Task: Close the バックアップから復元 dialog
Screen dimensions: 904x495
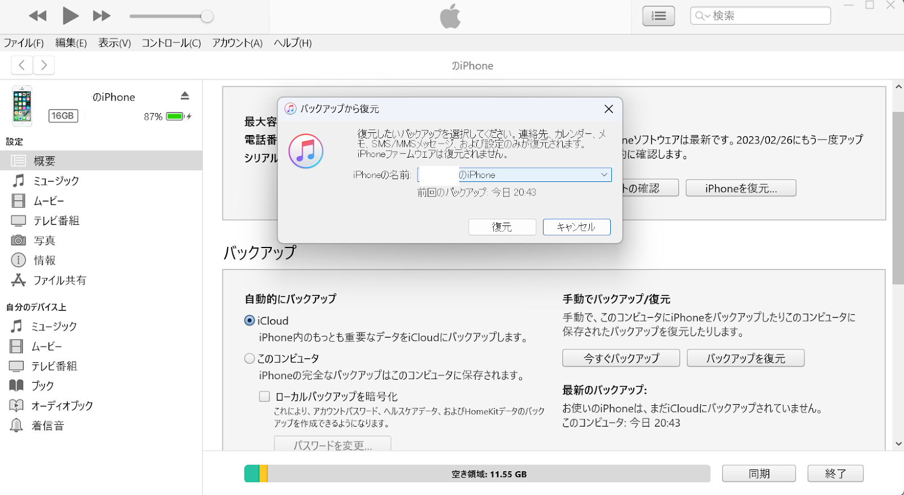Action: point(609,108)
